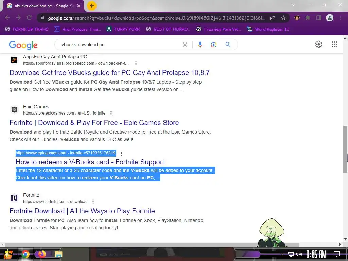Screen dimensions: 348x261
Task: Click the Epic Games site name text
Action: coord(36,107)
